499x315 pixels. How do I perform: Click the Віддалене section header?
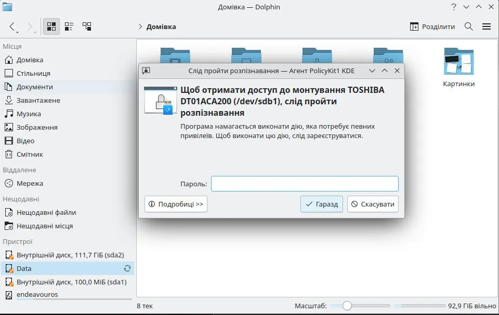tap(19, 170)
